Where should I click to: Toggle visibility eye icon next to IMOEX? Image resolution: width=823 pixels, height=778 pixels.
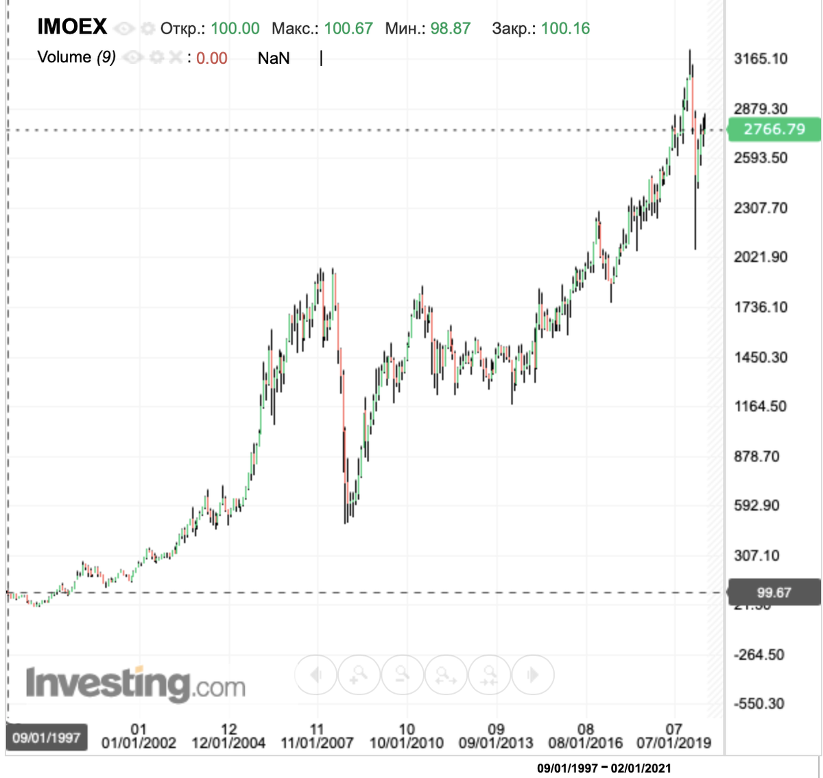(x=124, y=29)
